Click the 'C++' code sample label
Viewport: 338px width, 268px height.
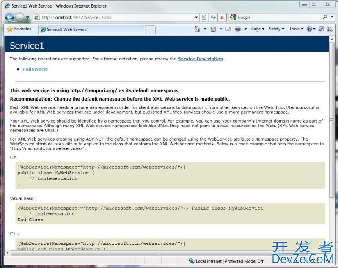pyautogui.click(x=15, y=234)
